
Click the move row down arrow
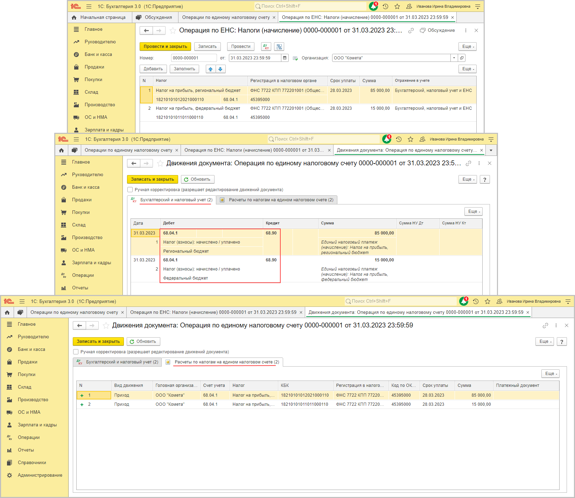220,69
